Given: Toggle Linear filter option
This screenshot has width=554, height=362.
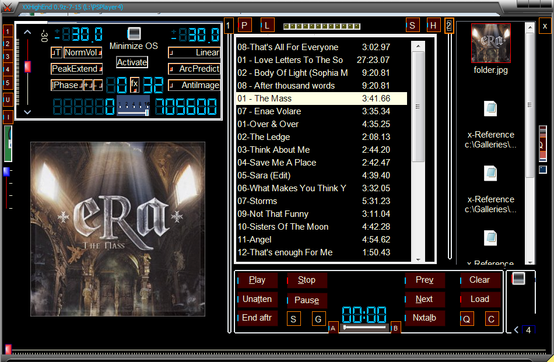Looking at the screenshot, I should 194,52.
